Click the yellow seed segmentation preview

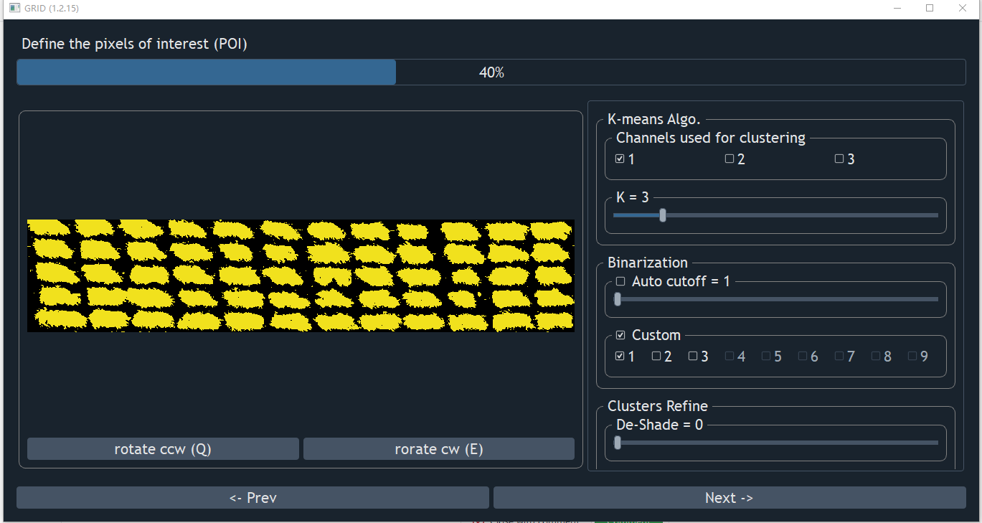coord(300,275)
